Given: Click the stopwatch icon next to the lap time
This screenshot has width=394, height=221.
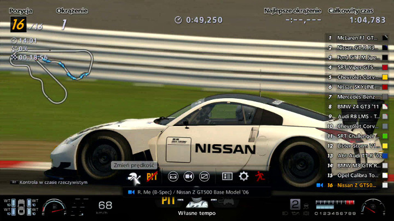Looking at the screenshot, I should click(x=178, y=20).
